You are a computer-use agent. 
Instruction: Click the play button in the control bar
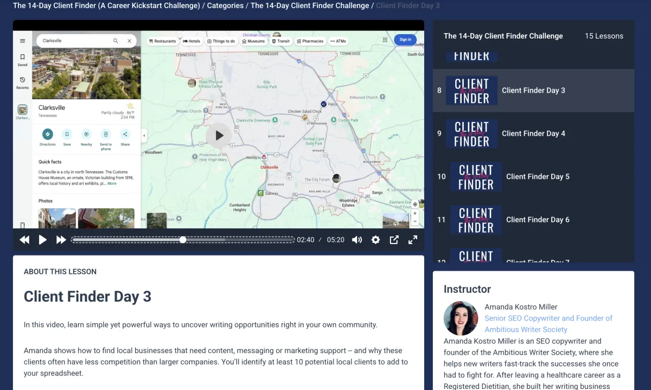pyautogui.click(x=43, y=240)
